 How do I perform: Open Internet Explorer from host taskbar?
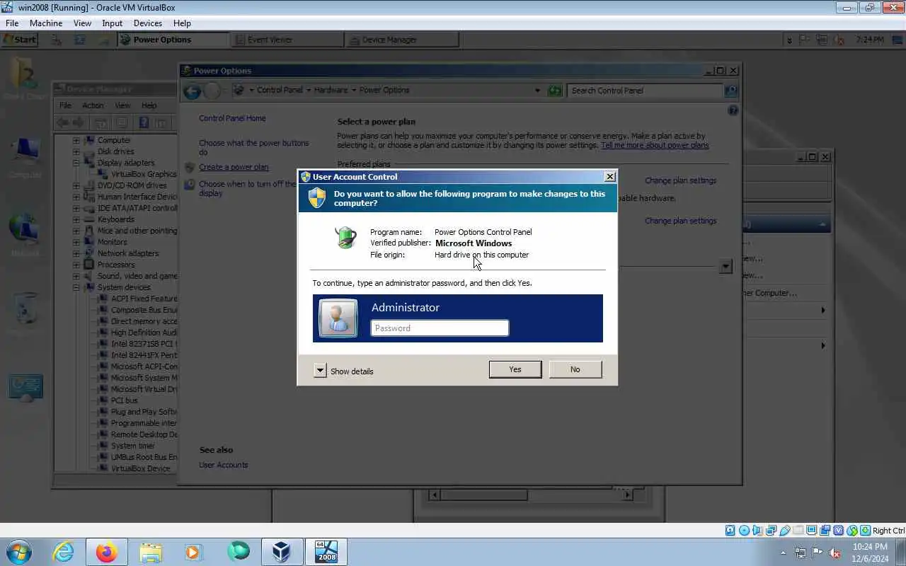click(x=64, y=552)
